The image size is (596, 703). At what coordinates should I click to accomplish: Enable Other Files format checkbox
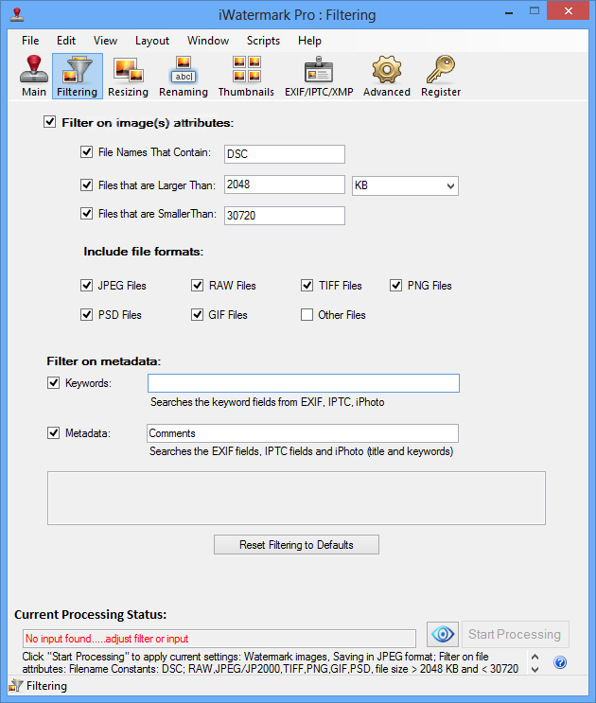pyautogui.click(x=307, y=315)
